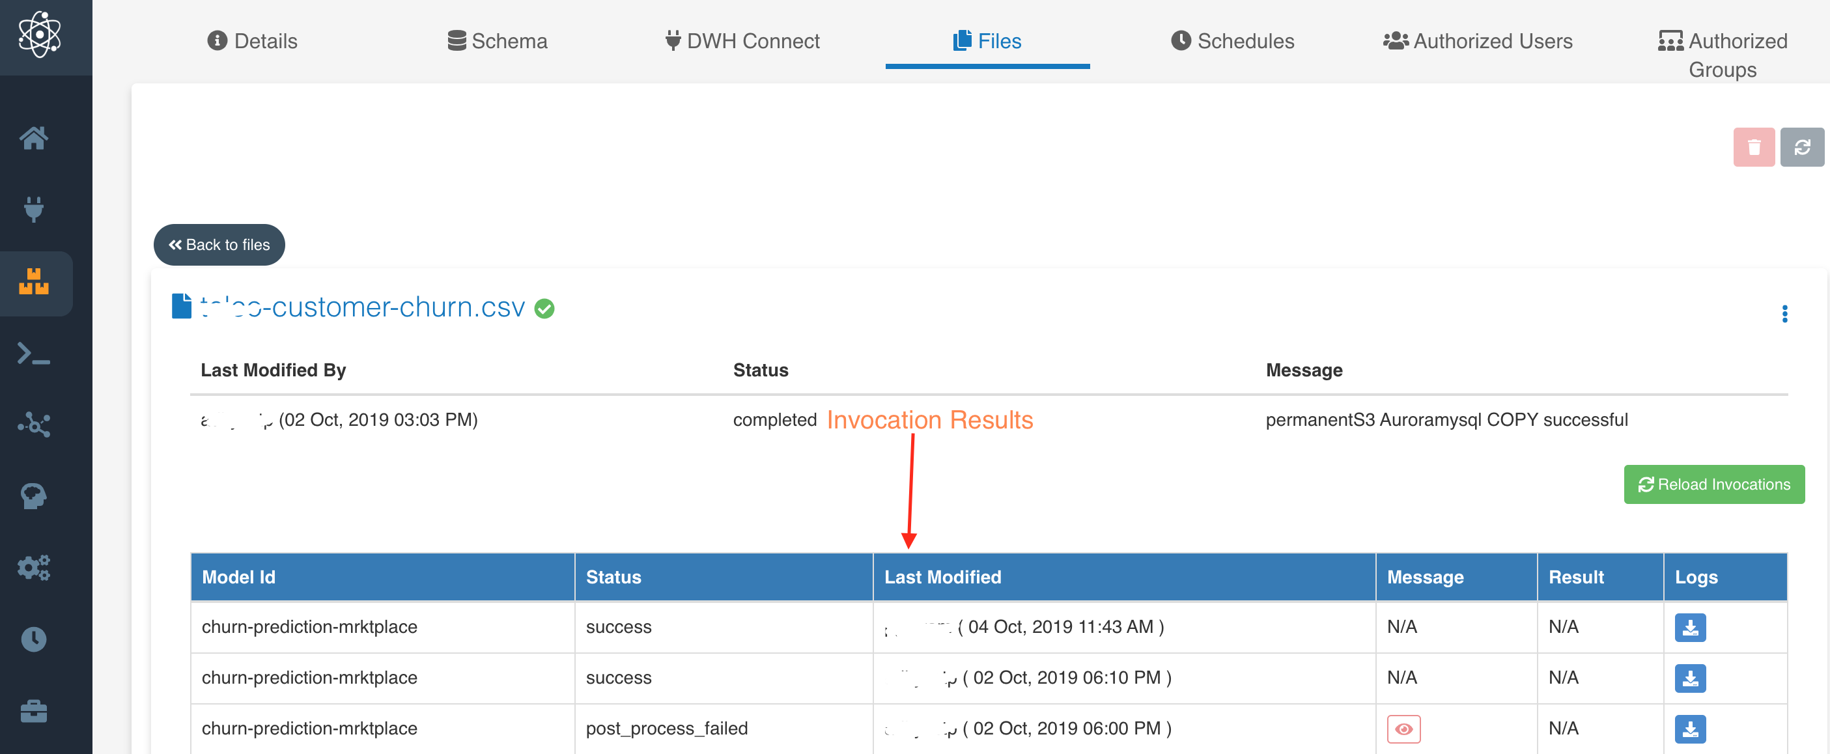This screenshot has height=754, width=1830.
Task: Click the Back to files button
Action: 219,245
